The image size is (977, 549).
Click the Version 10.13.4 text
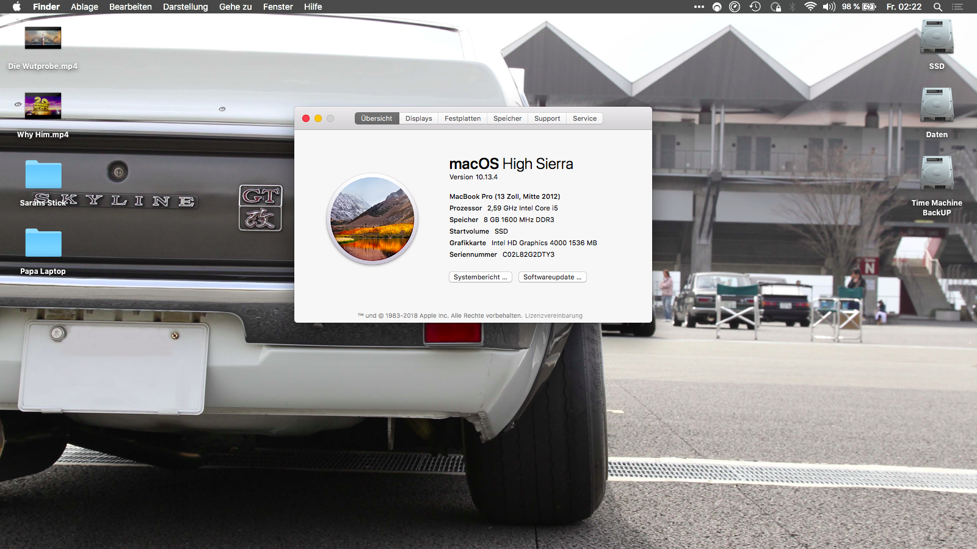click(474, 177)
